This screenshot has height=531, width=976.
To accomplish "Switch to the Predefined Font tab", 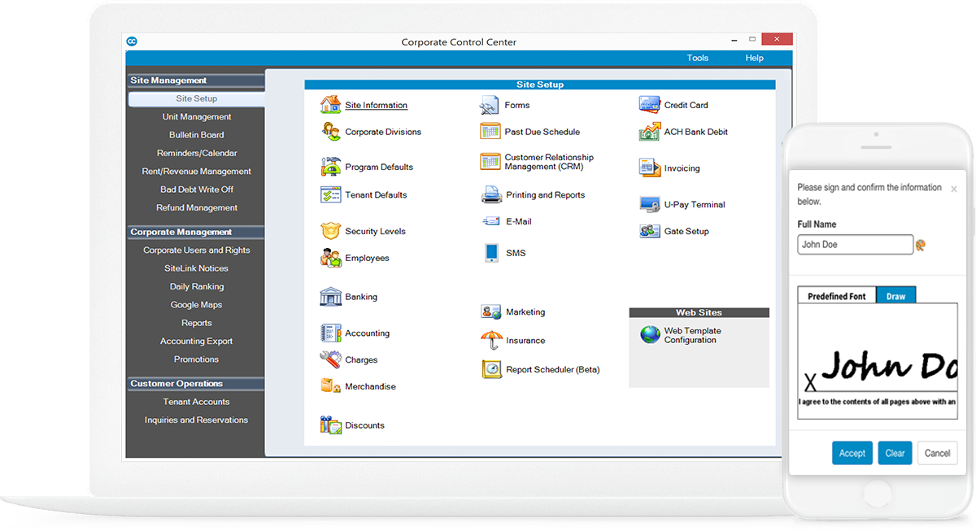I will 837,296.
